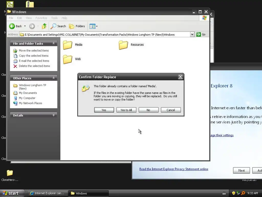Image resolution: width=262 pixels, height=197 pixels.
Task: Select the Resources folder icon
Action: point(123,45)
